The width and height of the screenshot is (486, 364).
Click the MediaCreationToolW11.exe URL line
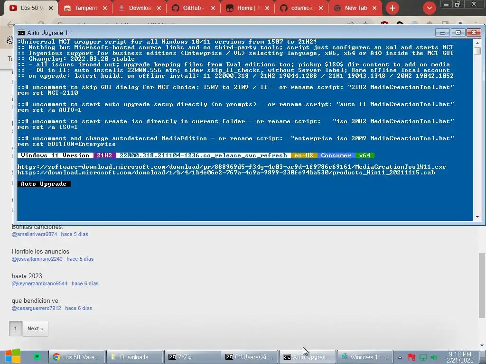[x=232, y=167]
